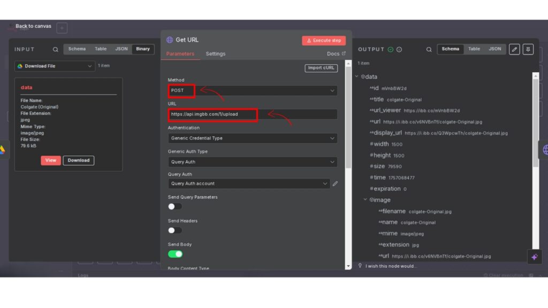Click the pencil edit output icon
The image size is (548, 308).
coord(514,49)
